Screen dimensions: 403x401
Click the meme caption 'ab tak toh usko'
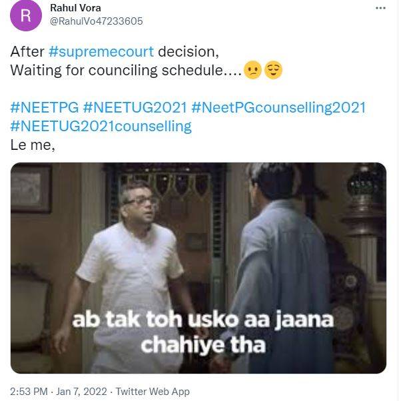pyautogui.click(x=155, y=320)
